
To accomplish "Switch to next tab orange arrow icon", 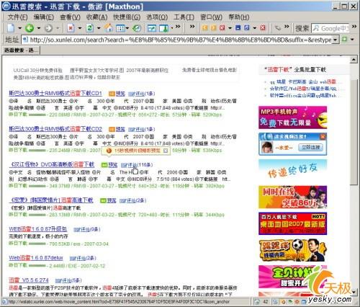I will (213, 28).
